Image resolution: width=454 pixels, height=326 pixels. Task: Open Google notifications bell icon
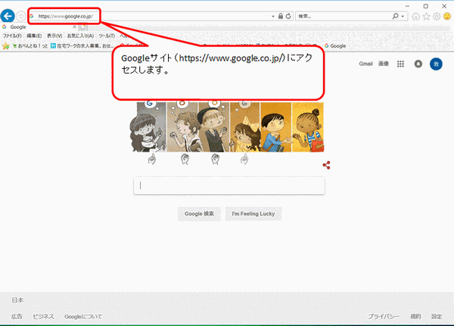pyautogui.click(x=418, y=64)
